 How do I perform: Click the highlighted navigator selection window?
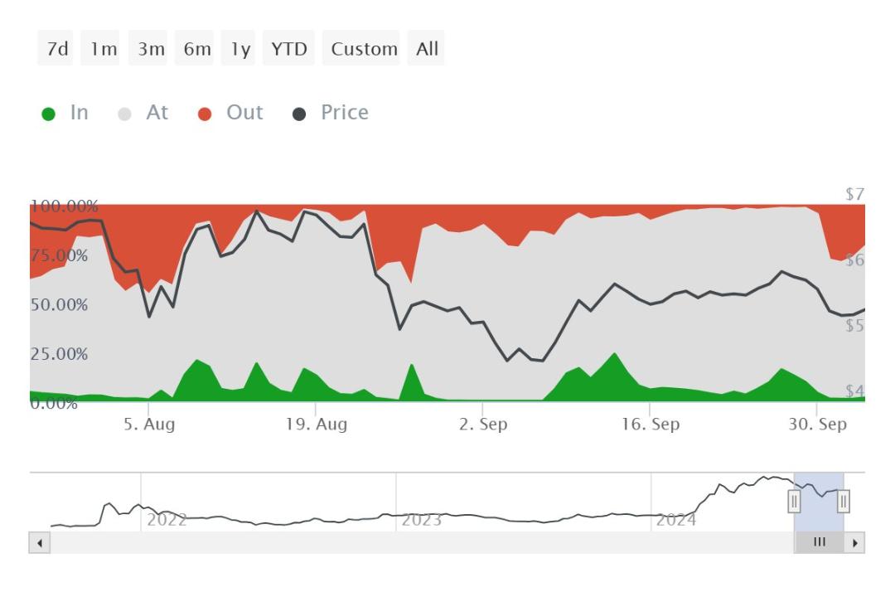point(819,502)
